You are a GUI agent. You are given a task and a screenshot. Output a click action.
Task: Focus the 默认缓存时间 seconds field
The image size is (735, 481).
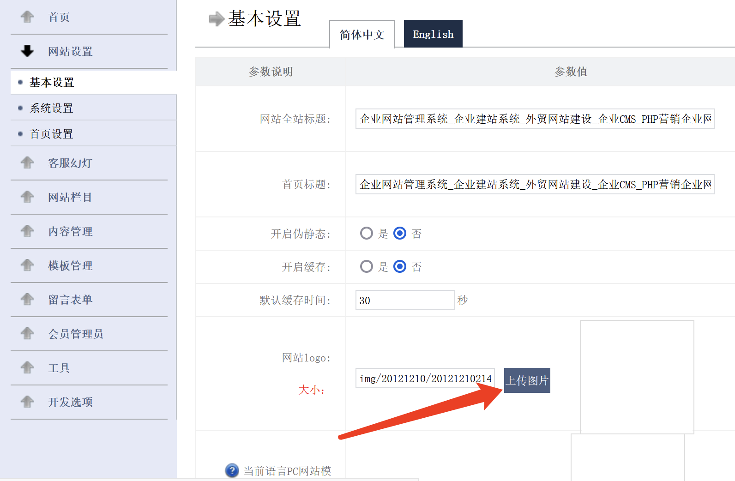(x=404, y=301)
